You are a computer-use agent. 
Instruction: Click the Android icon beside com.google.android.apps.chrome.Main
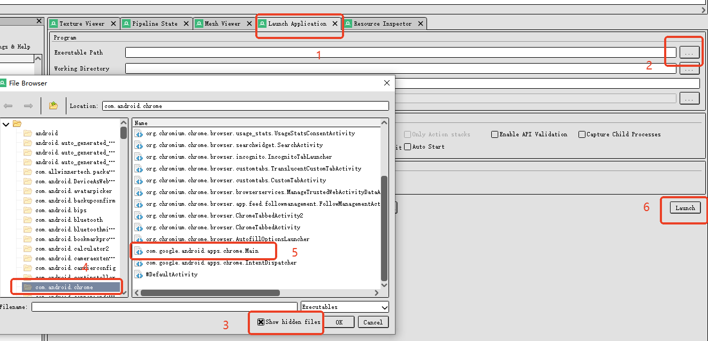point(139,251)
